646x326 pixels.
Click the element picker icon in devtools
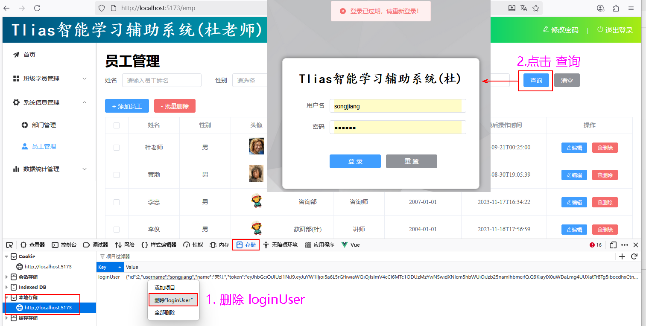[x=9, y=245]
